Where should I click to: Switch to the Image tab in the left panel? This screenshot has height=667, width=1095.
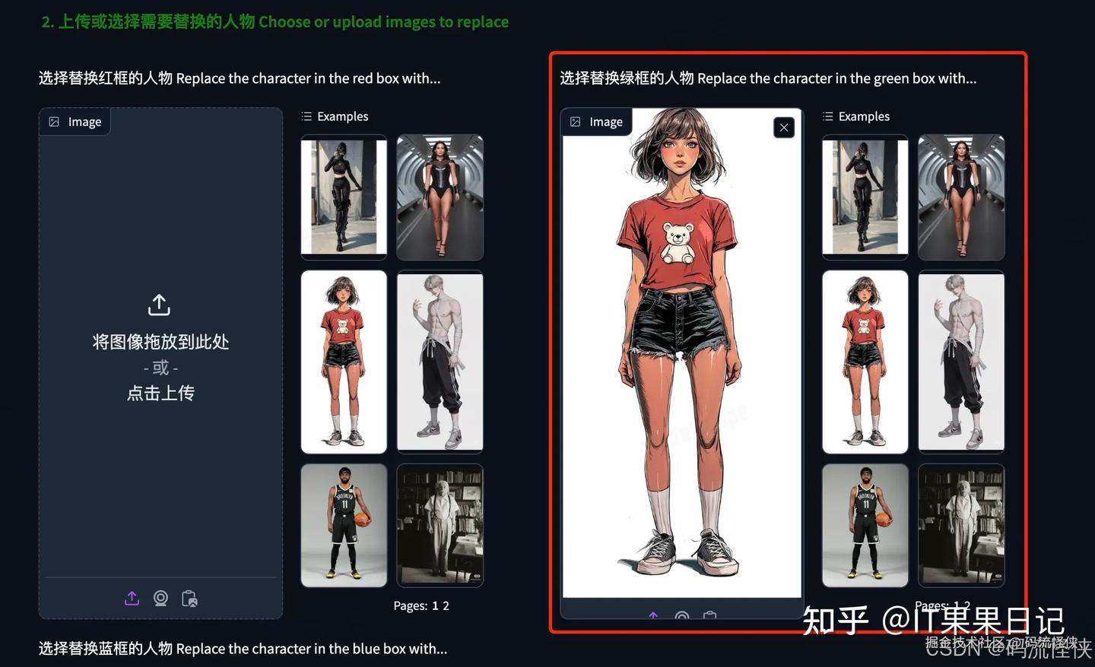click(75, 121)
